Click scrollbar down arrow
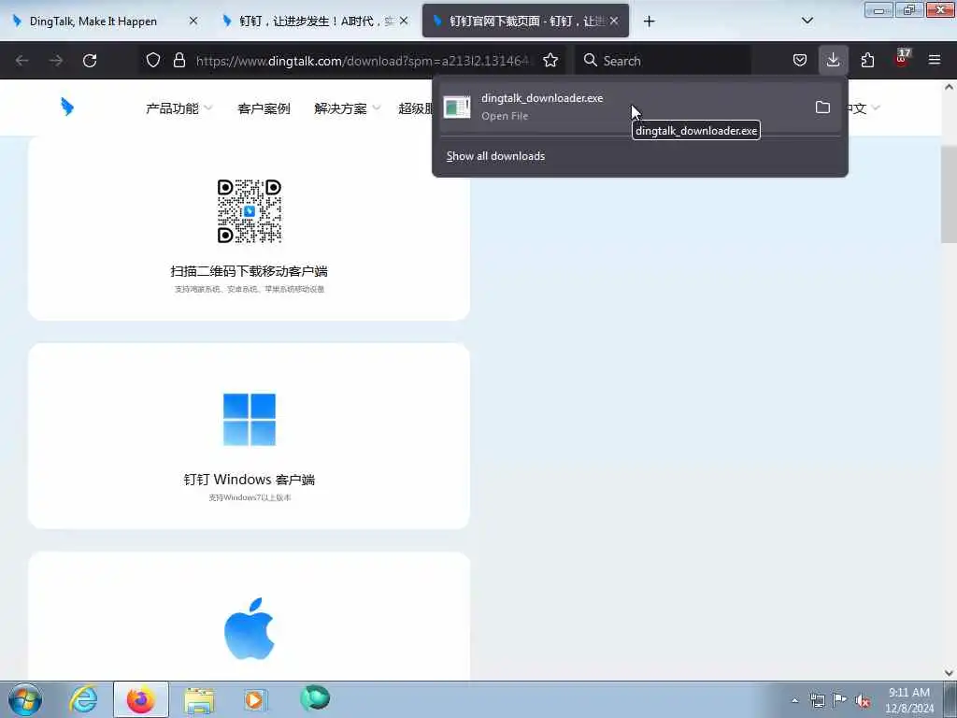The image size is (957, 718). tap(950, 673)
